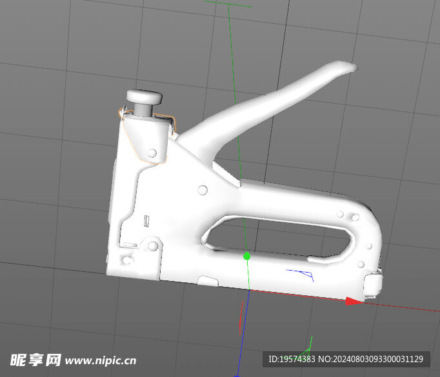Viewport: 440px width, 377px height.
Task: Click the lower-left rivet near the stapler nose
Action: (152, 246)
